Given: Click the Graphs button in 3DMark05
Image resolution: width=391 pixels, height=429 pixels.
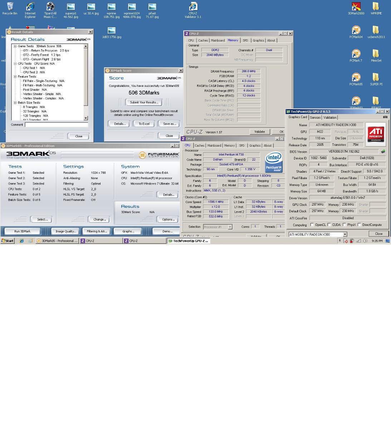Looking at the screenshot, I should (128, 231).
